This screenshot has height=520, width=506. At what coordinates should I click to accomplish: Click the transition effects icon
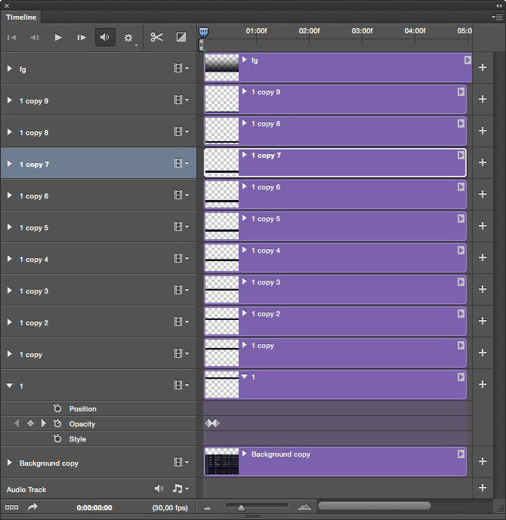pos(181,37)
